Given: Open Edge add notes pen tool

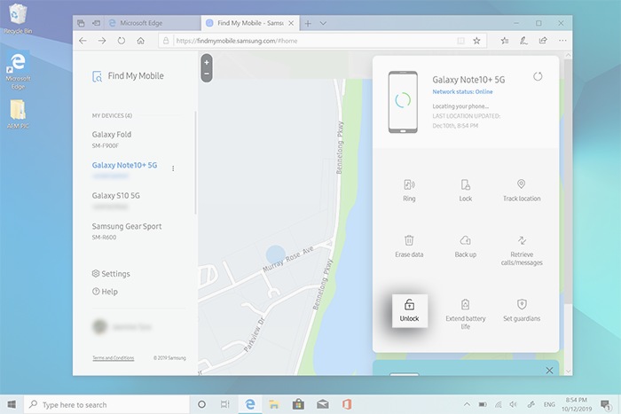Looking at the screenshot, I should (523, 41).
